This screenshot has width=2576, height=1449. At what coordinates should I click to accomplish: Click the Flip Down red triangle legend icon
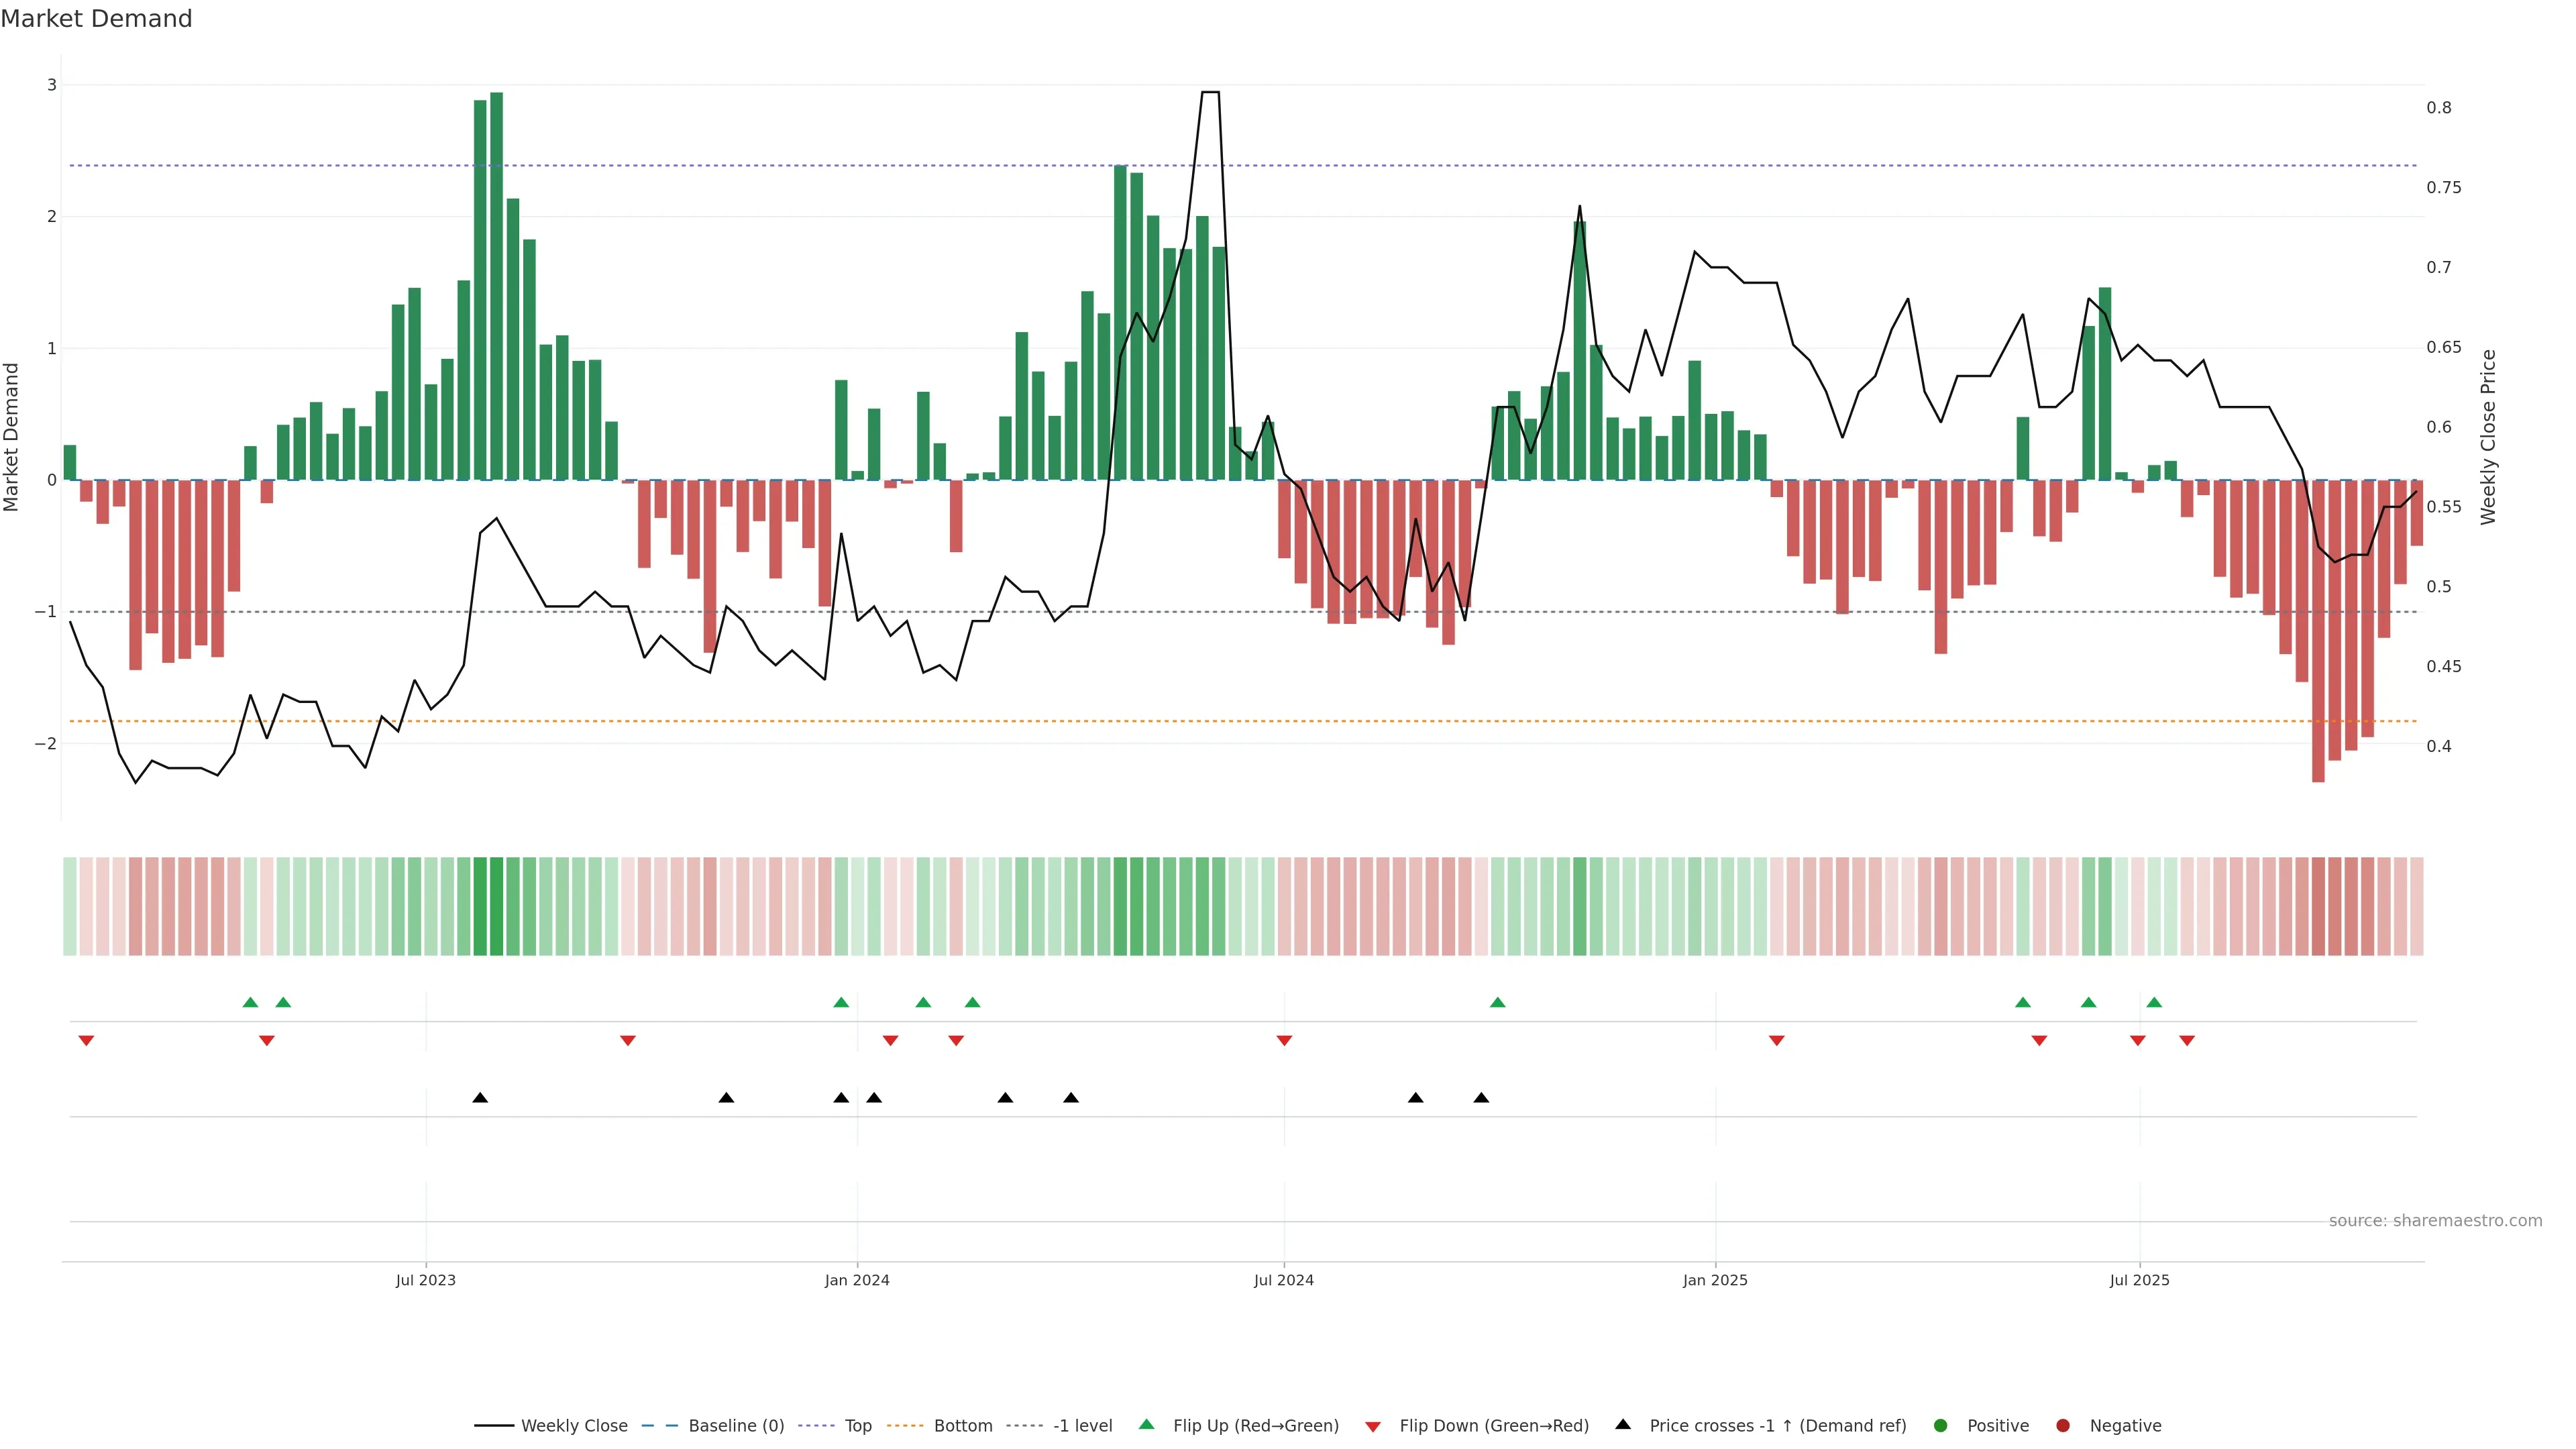[x=1373, y=1426]
